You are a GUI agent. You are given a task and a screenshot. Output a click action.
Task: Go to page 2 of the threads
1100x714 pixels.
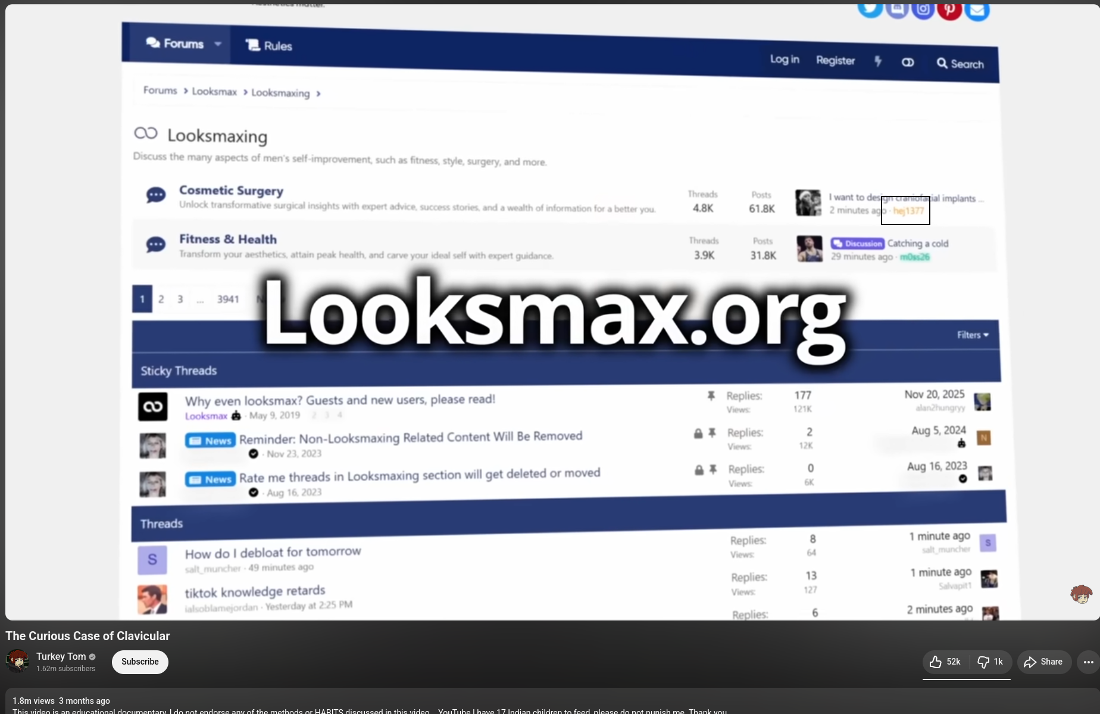[x=161, y=299]
